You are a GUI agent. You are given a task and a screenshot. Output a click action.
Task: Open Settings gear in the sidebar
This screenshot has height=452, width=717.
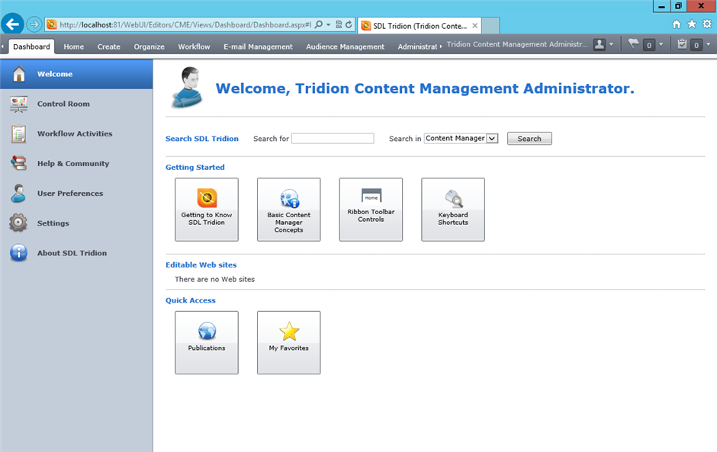click(19, 223)
